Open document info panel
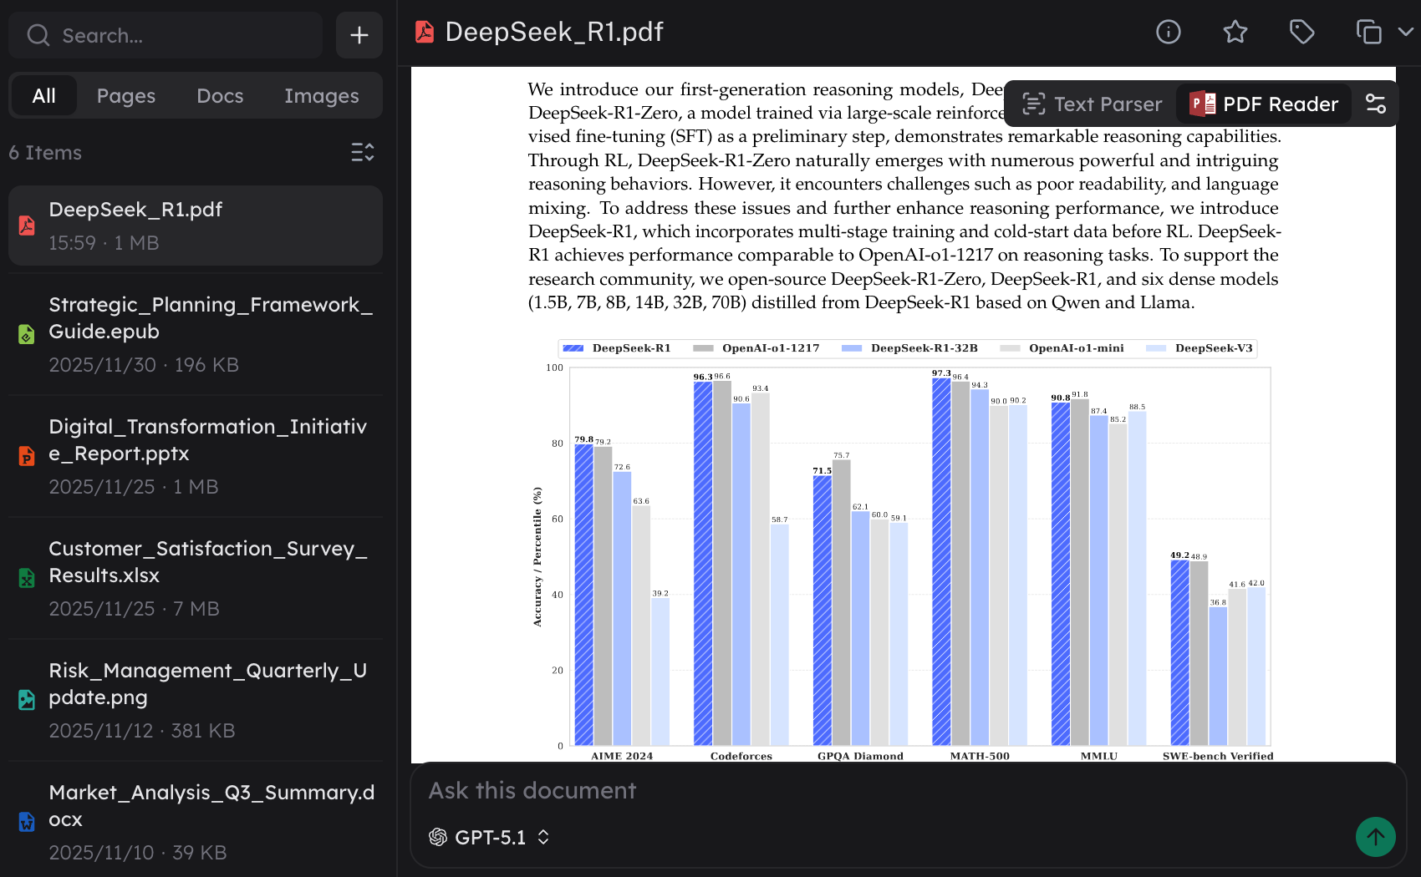Screen dimensions: 1421x877 (x=1168, y=32)
